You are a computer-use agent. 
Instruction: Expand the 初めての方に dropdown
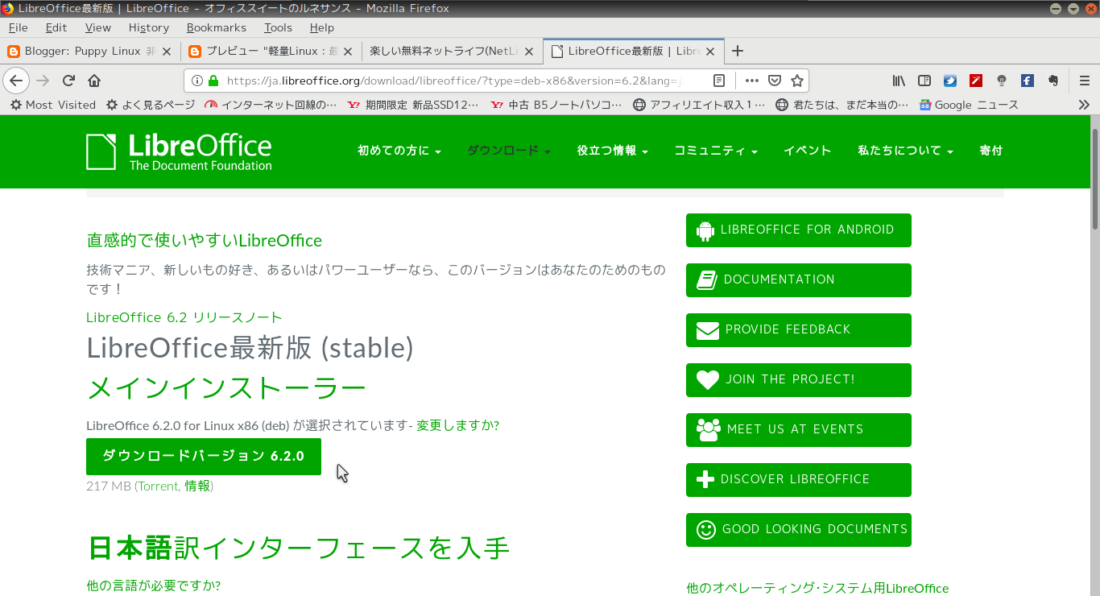click(x=399, y=151)
